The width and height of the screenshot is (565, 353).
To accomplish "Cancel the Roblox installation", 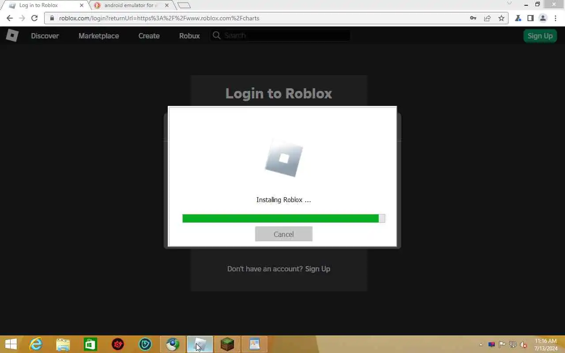I will click(x=283, y=234).
